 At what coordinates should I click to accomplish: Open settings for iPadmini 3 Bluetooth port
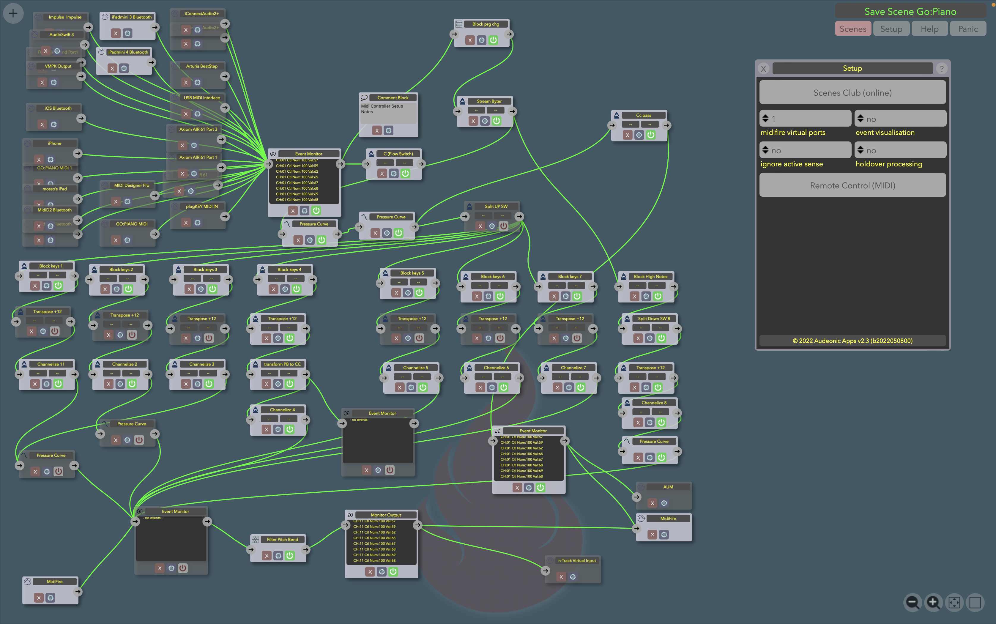pyautogui.click(x=127, y=33)
